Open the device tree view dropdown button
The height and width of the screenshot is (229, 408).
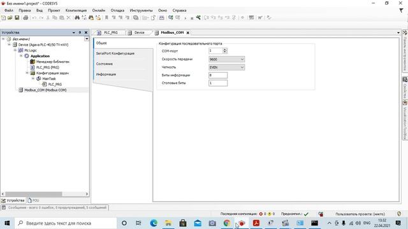[x=87, y=39]
